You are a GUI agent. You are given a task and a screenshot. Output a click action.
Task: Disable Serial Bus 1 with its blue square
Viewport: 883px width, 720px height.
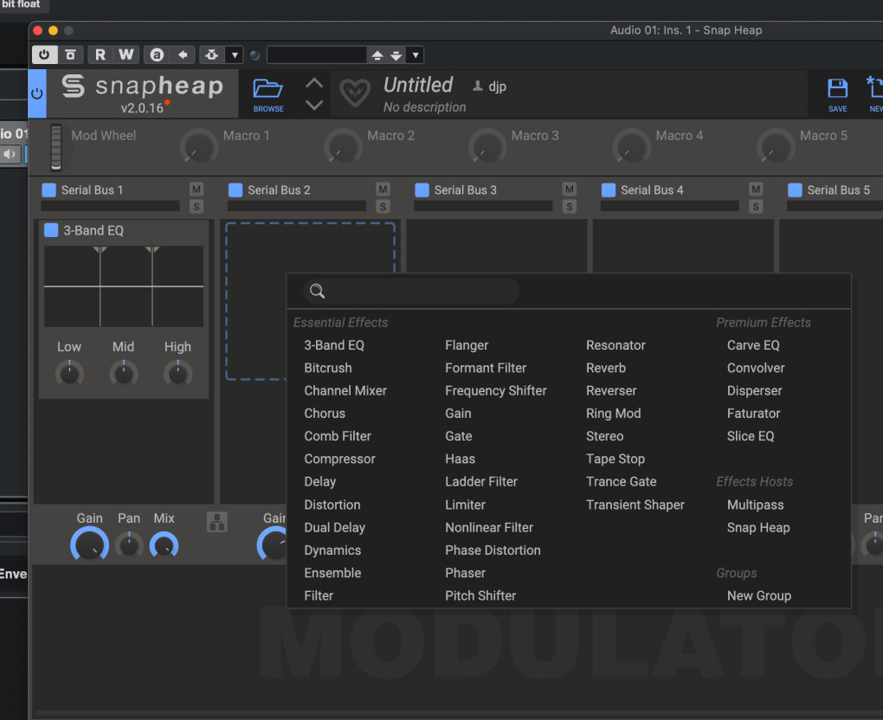click(49, 190)
